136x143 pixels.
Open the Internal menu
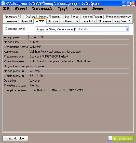(x=80, y=8)
